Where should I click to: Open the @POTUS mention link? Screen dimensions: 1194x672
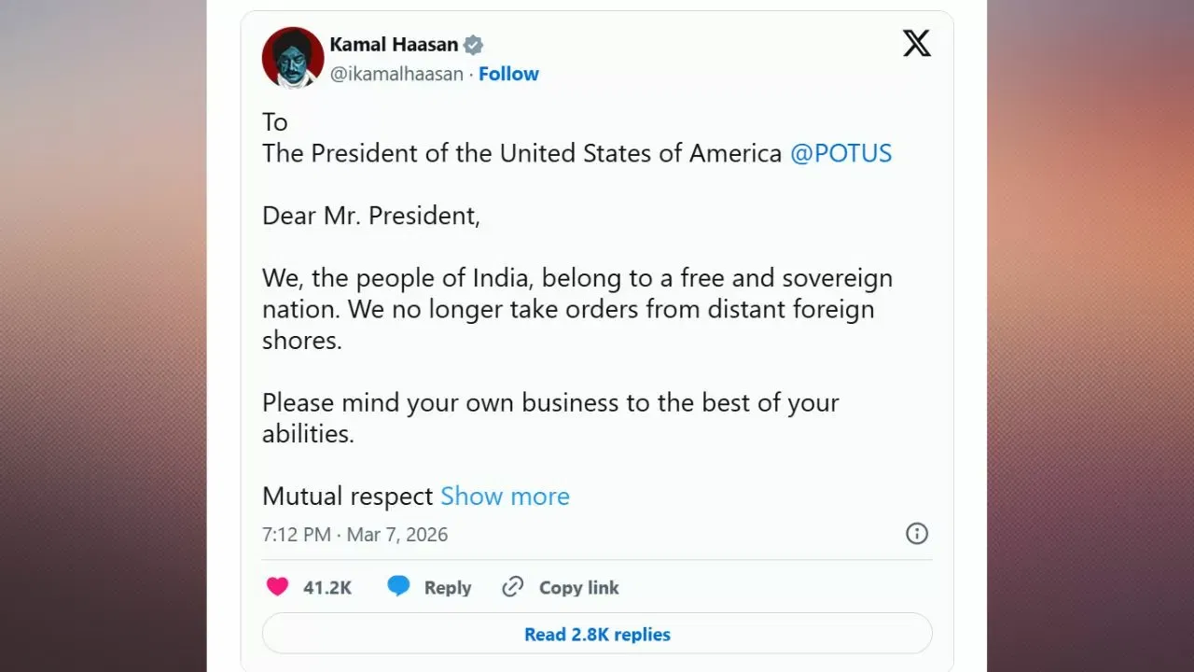point(840,154)
